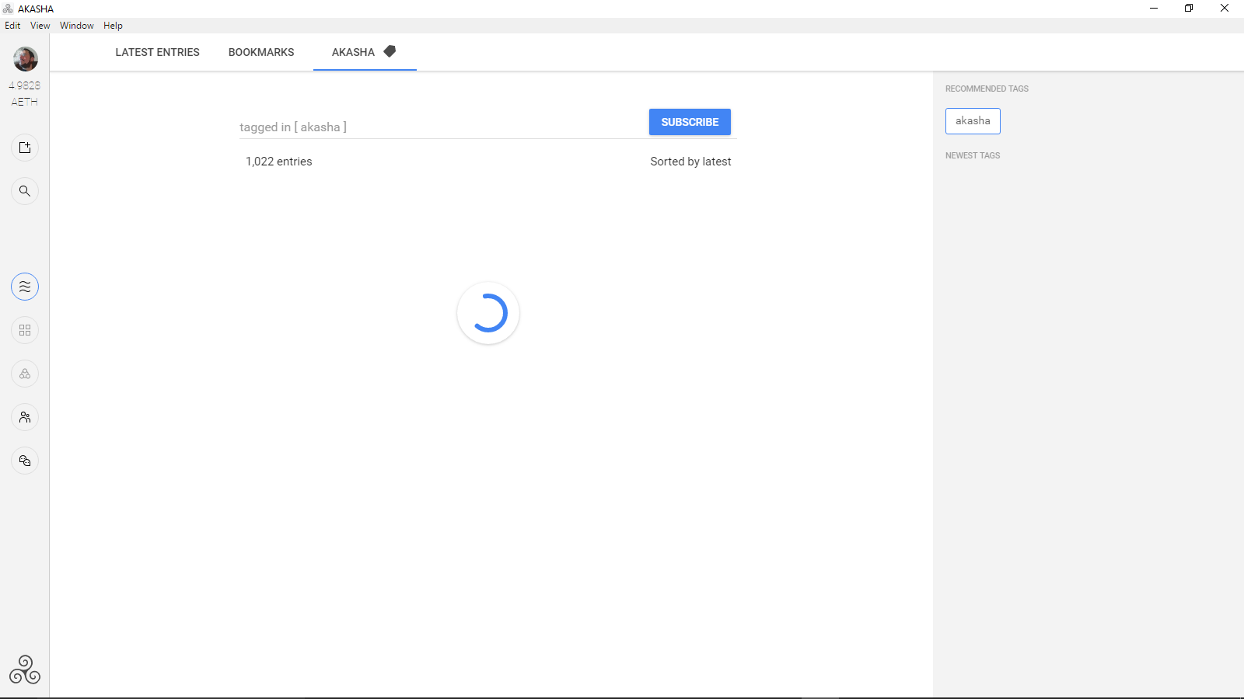Viewport: 1244px width, 699px height.
Task: Click the AKASHA triskelion logo at bottom
Action: point(25,669)
